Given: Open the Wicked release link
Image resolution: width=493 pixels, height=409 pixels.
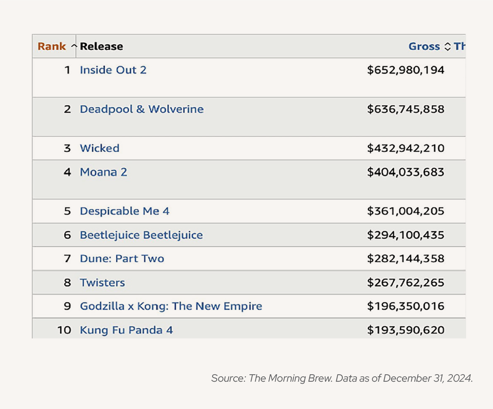Looking at the screenshot, I should (99, 148).
